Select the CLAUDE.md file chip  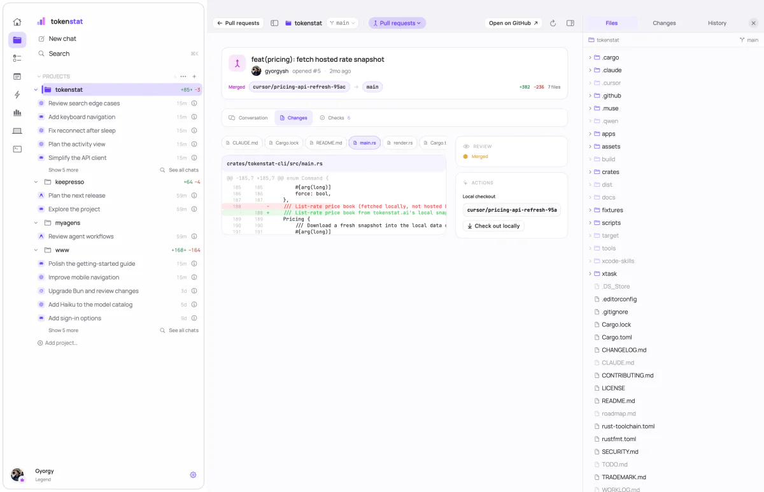242,143
